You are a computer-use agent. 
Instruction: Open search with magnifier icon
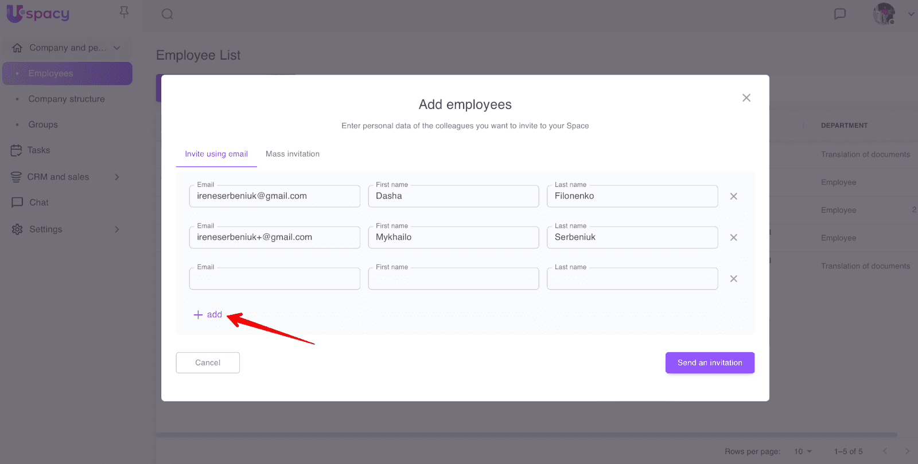[x=167, y=14]
